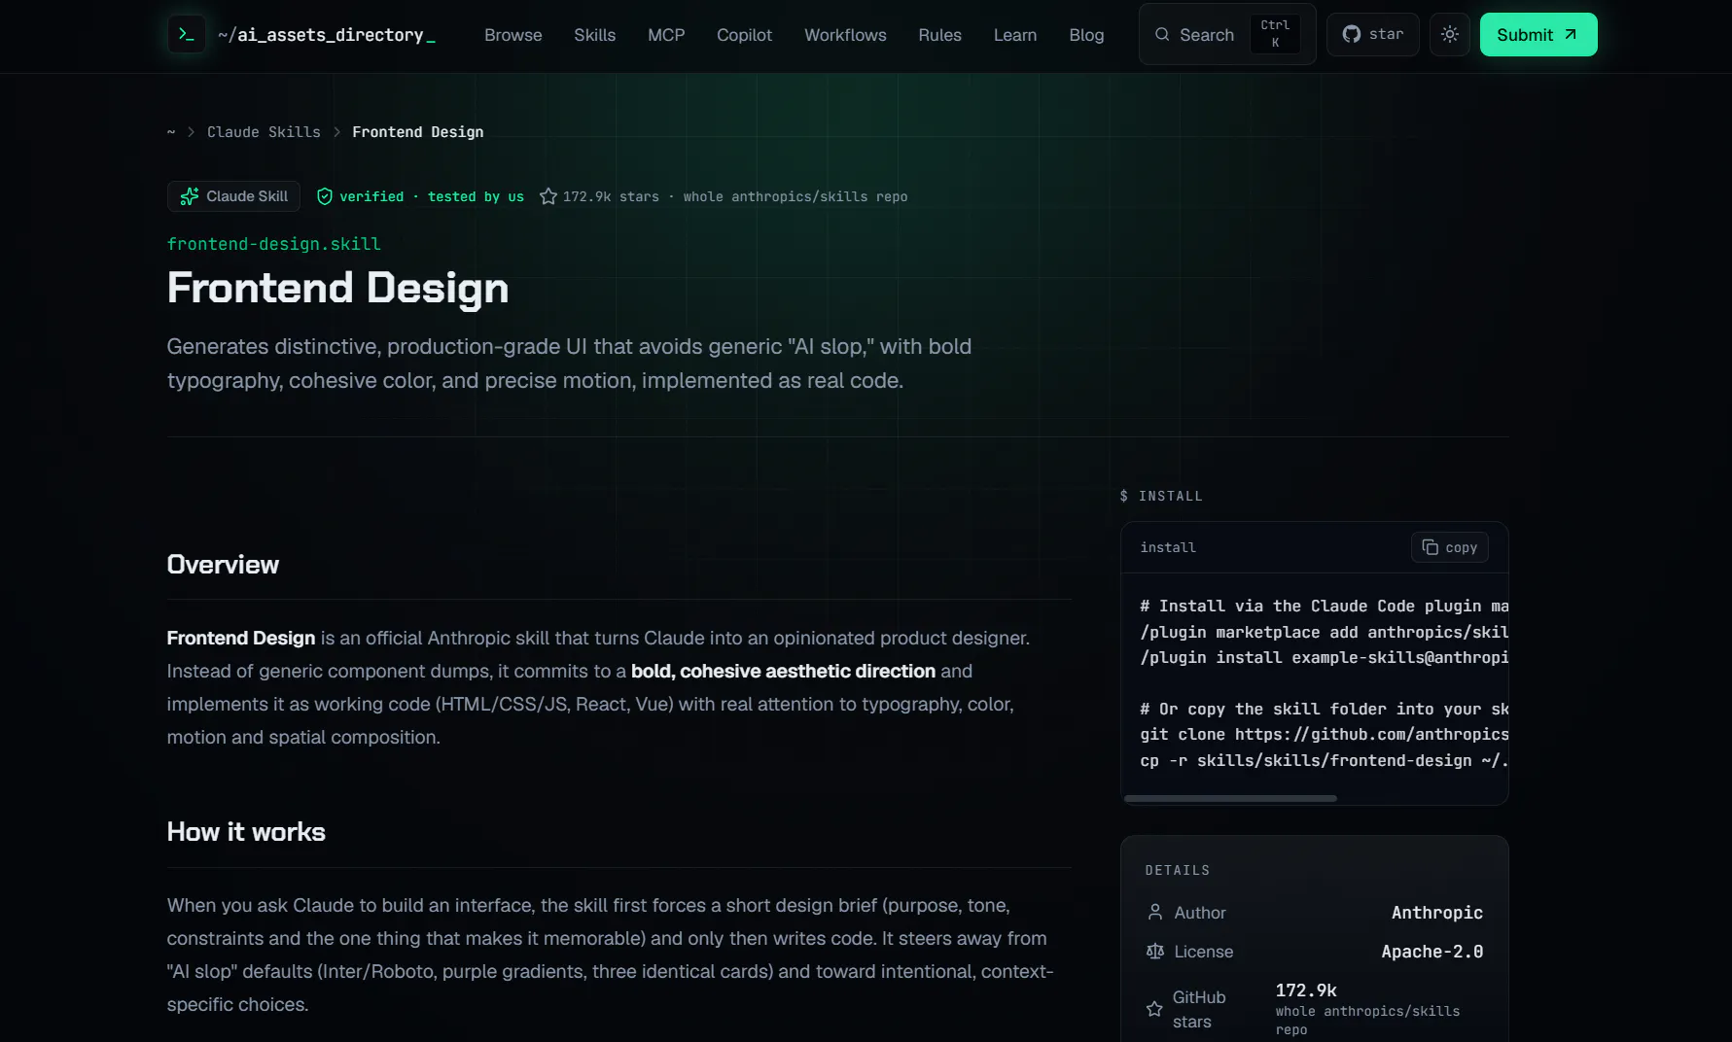The height and width of the screenshot is (1042, 1732).
Task: Click the Author person icon
Action: pos(1155,913)
